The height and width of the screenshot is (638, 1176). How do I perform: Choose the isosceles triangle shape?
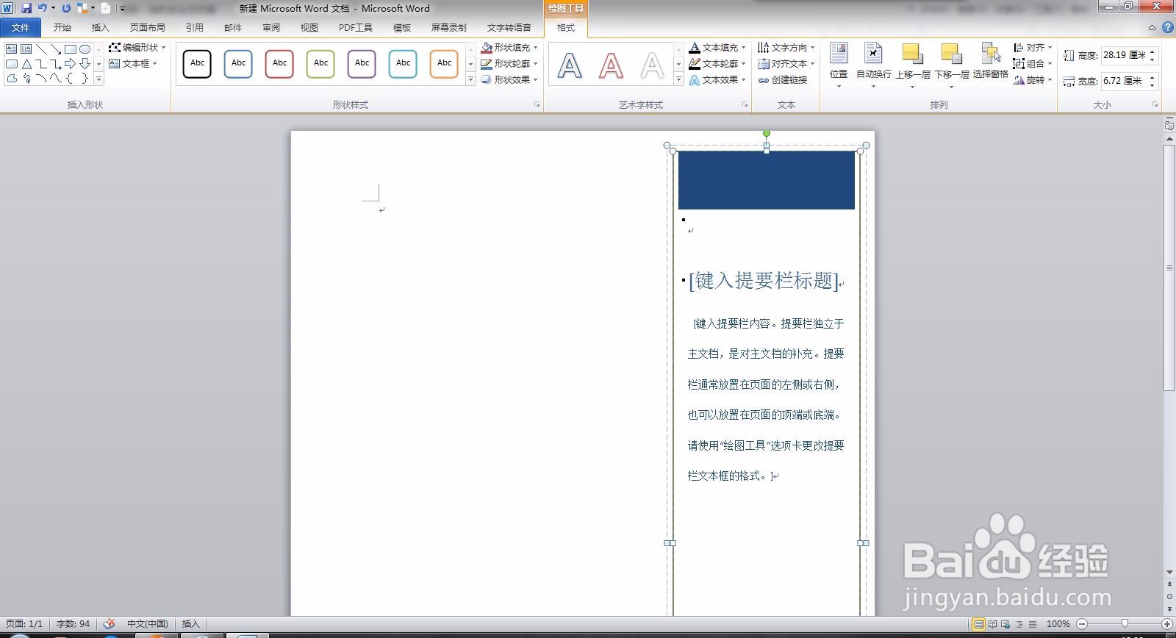click(x=26, y=64)
